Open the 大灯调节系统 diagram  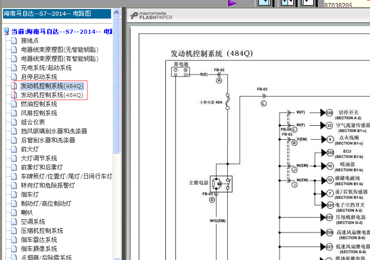point(39,158)
